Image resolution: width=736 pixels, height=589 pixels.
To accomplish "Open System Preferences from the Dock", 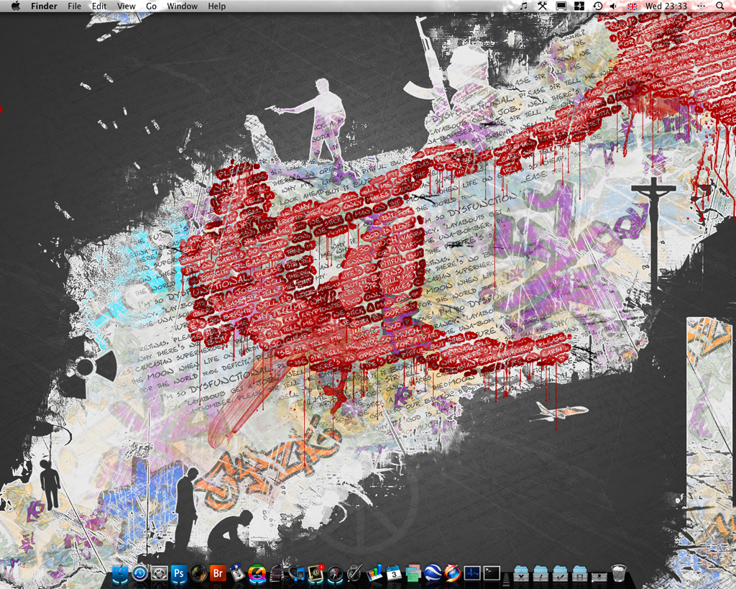I will tap(158, 575).
